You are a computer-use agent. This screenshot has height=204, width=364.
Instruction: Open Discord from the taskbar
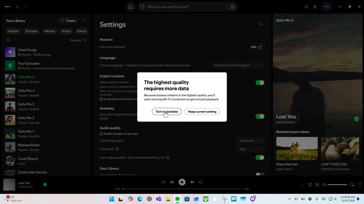(x=253, y=199)
